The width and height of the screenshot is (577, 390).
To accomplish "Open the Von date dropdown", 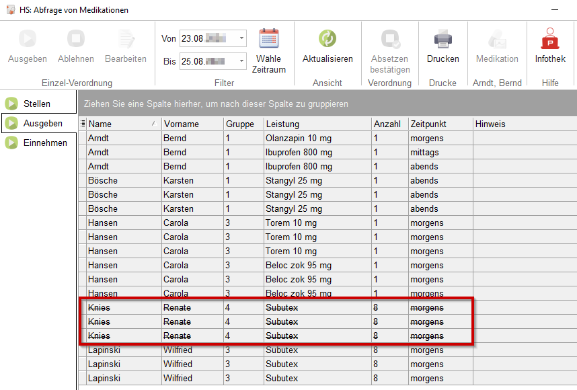I will coord(241,39).
